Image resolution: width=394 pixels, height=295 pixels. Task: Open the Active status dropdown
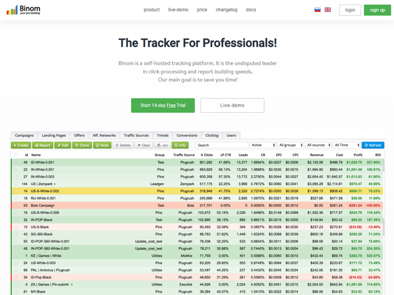(x=263, y=145)
